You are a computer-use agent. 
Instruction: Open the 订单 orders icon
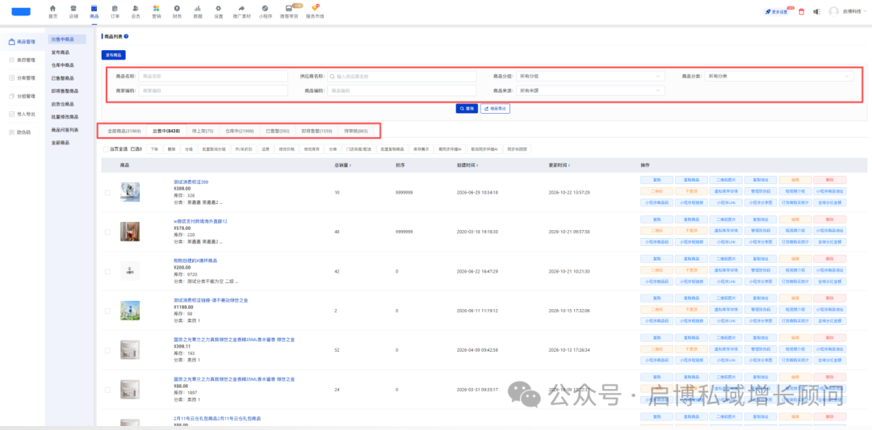(x=115, y=8)
